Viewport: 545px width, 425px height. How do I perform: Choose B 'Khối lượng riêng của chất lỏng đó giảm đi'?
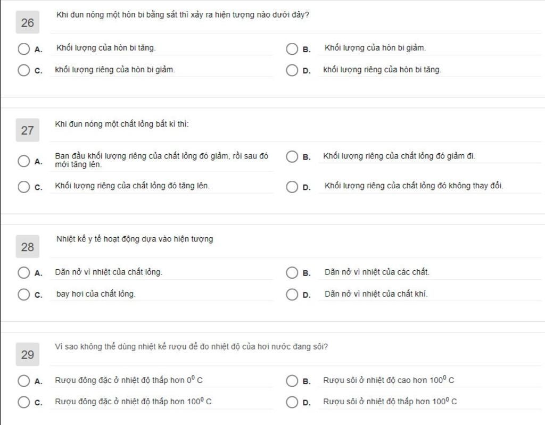click(x=292, y=157)
